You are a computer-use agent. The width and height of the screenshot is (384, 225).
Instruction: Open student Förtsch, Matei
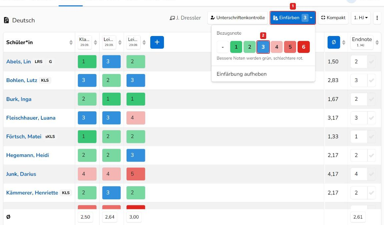[24, 136]
